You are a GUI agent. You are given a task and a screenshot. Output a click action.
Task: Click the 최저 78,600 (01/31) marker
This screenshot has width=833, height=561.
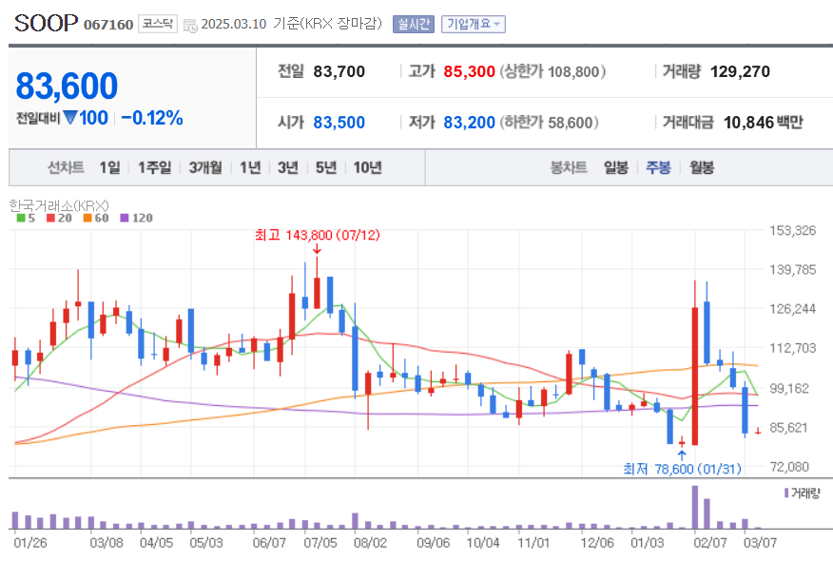682,469
